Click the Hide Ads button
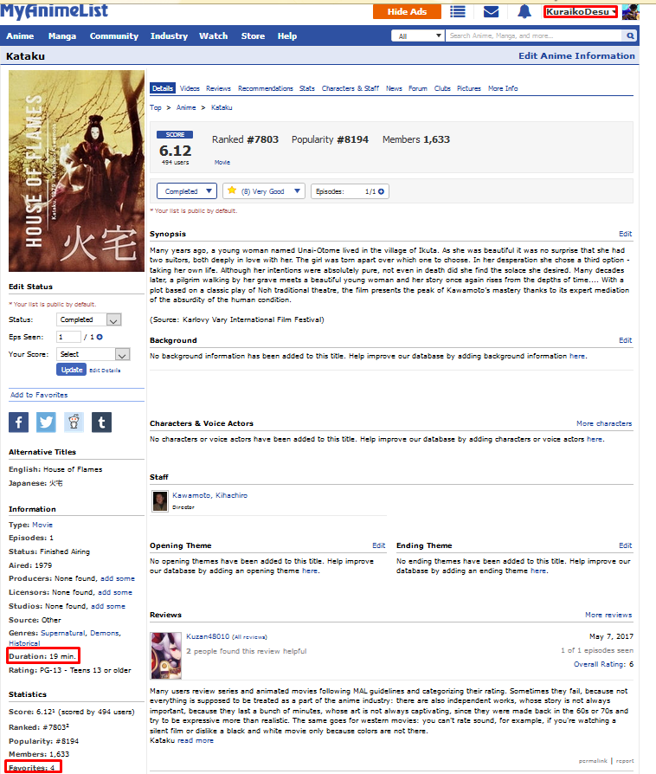The height and width of the screenshot is (774, 656). point(407,11)
